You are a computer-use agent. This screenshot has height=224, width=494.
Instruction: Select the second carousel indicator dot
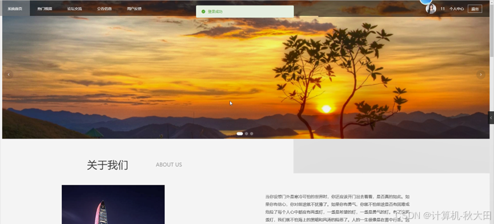[246, 134]
